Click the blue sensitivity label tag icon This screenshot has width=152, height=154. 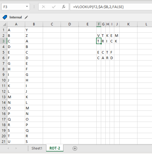pos(5,17)
